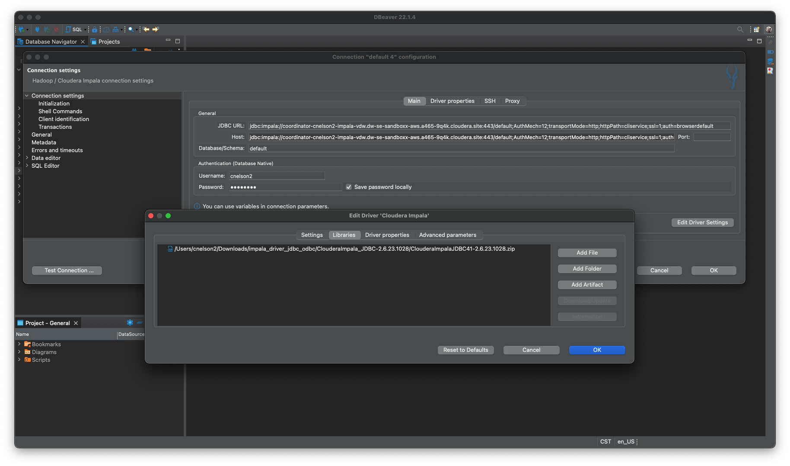790x466 pixels.
Task: Switch to SSH tab in connection configuration
Action: [x=490, y=101]
